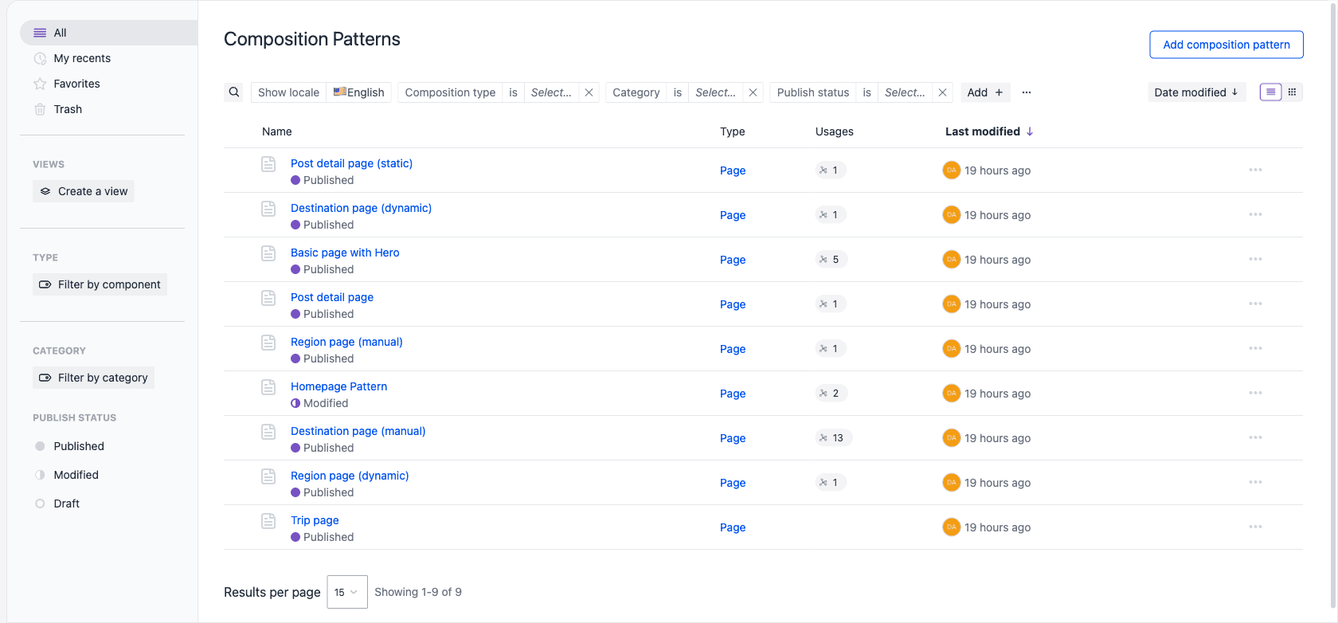Open the Category Select dropdown
The image size is (1338, 623).
click(715, 92)
